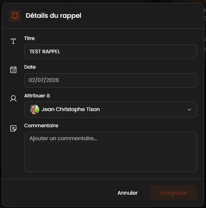Click into the Ajouter un commentaire textarea

click(111, 152)
